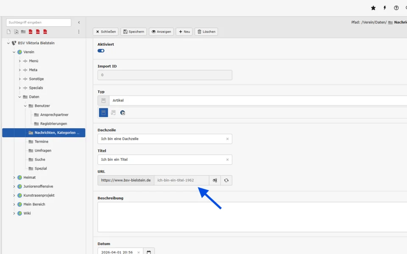The image size is (407, 254).
Task: Open calendar picker for Datum field
Action: [x=149, y=252]
